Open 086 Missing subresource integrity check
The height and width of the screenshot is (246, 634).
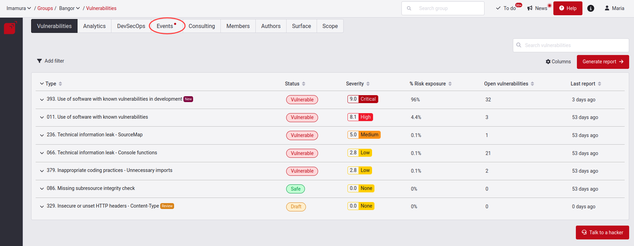point(91,188)
